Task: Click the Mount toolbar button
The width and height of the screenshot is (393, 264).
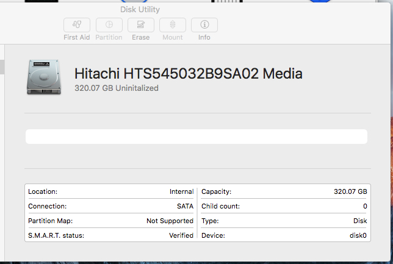Action: (173, 25)
